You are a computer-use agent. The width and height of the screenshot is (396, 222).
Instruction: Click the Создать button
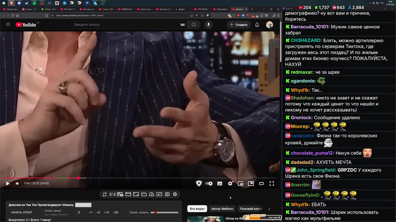tap(239, 25)
